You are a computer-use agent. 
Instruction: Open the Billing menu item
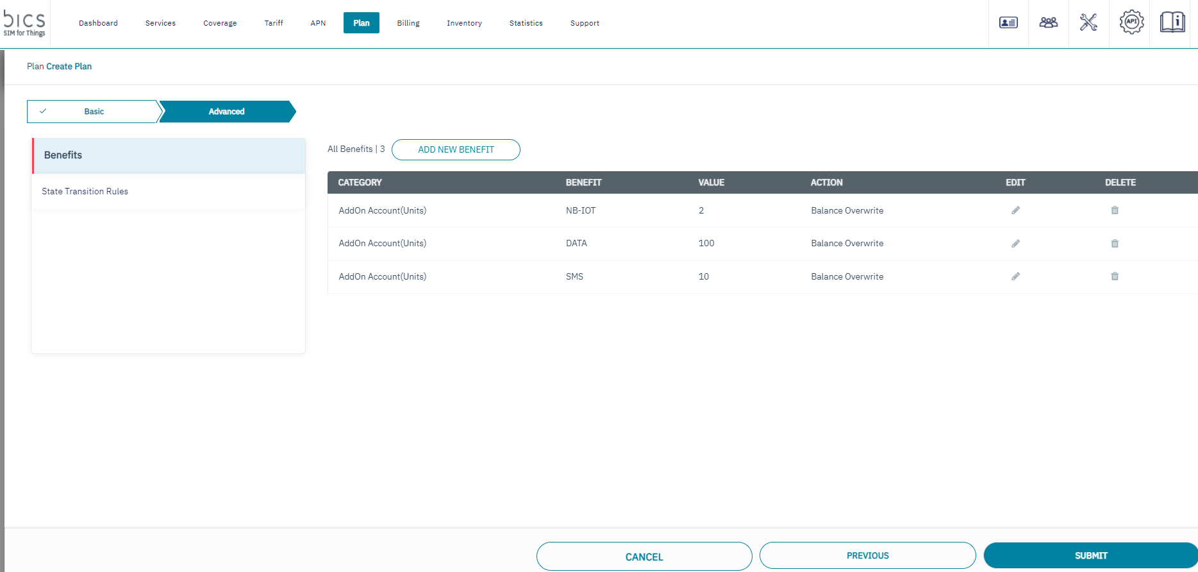(x=408, y=23)
